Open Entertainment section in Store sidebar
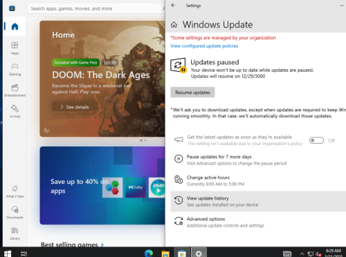The image size is (346, 257). point(15,91)
